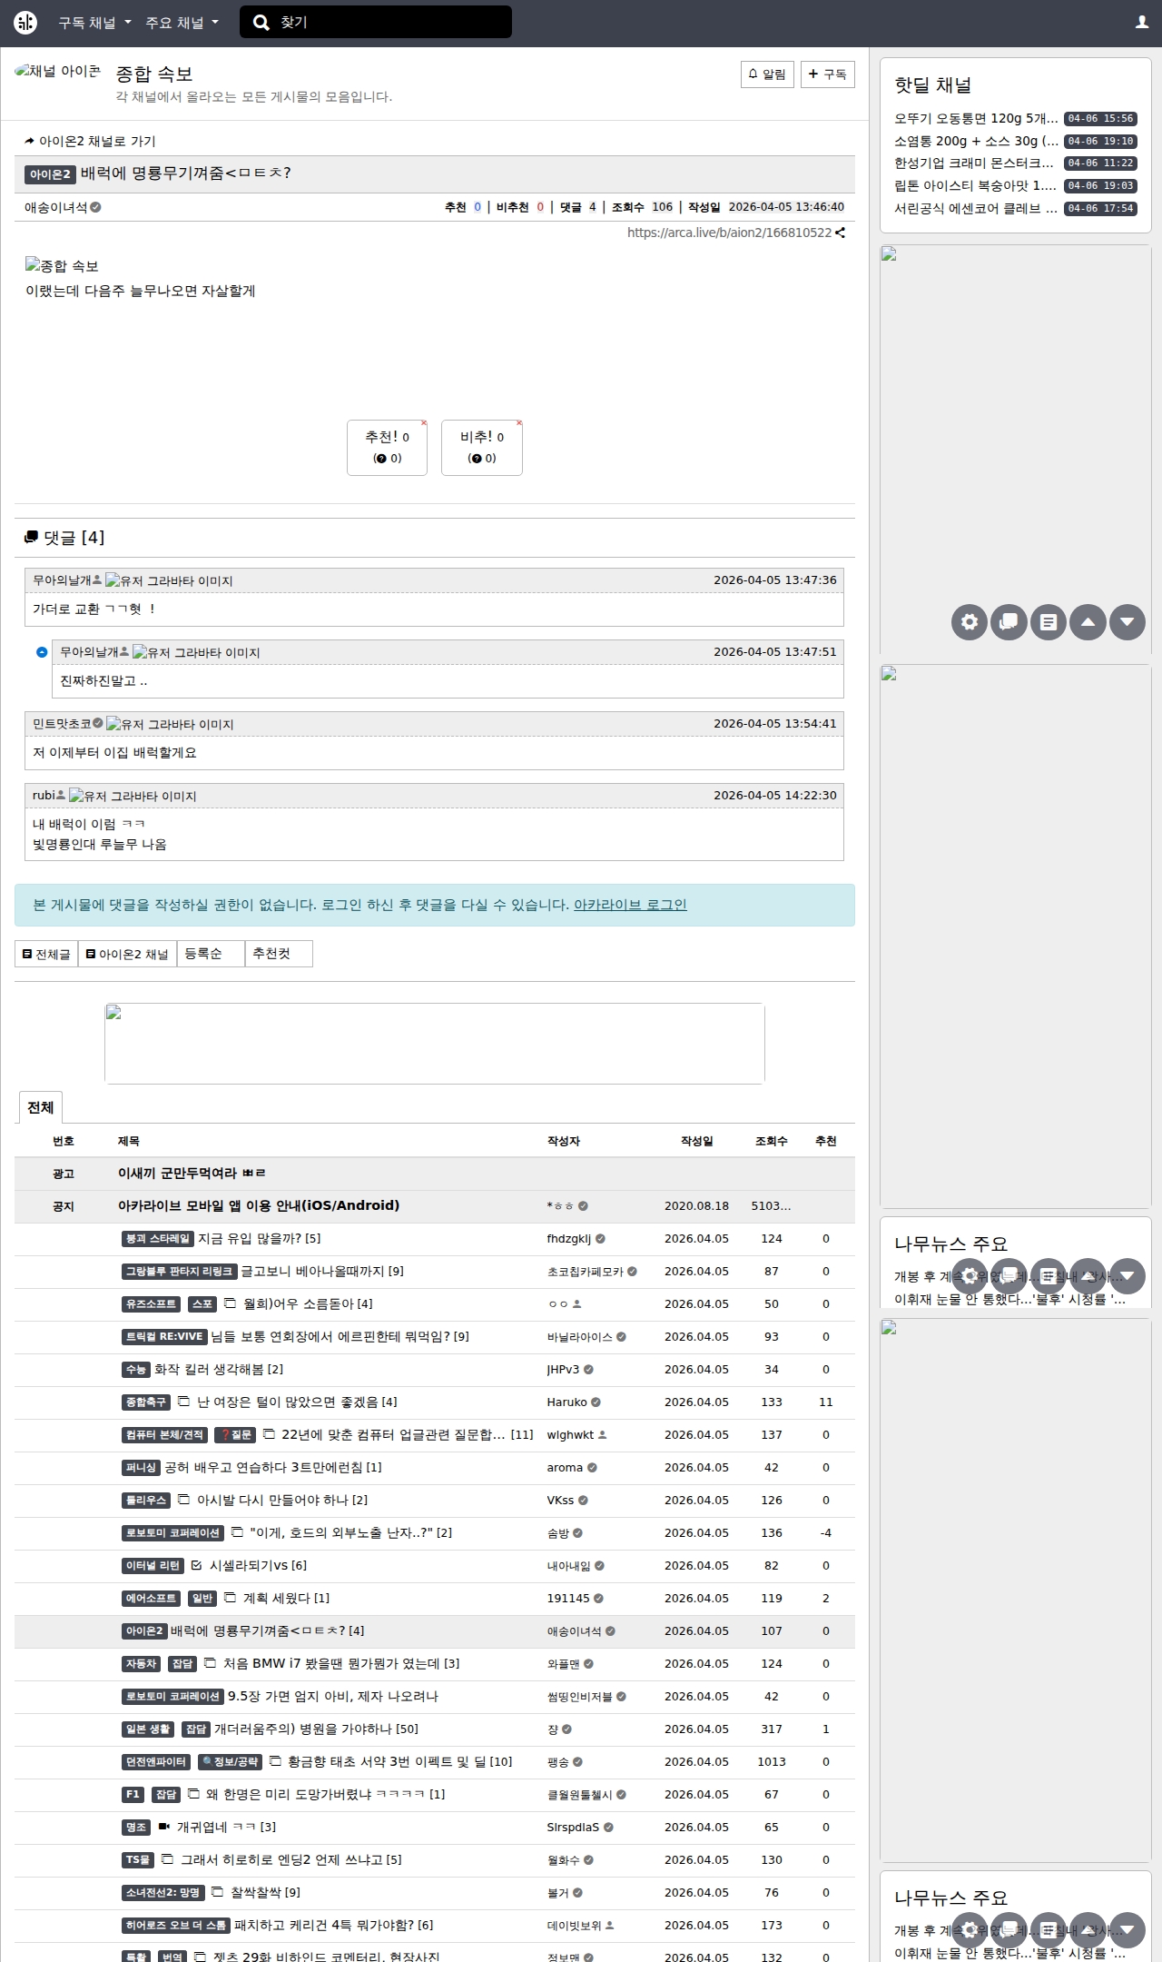Click the 트릭컬 RE:VIVE category badge
1162x1962 pixels.
[164, 1336]
